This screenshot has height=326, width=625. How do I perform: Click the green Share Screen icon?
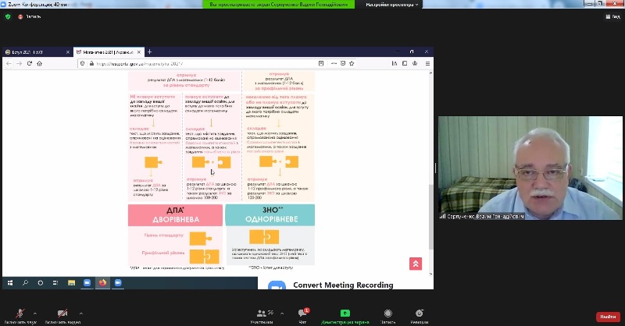coord(345,313)
